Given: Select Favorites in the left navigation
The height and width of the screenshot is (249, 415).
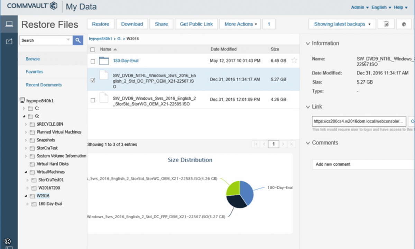Looking at the screenshot, I should [34, 72].
